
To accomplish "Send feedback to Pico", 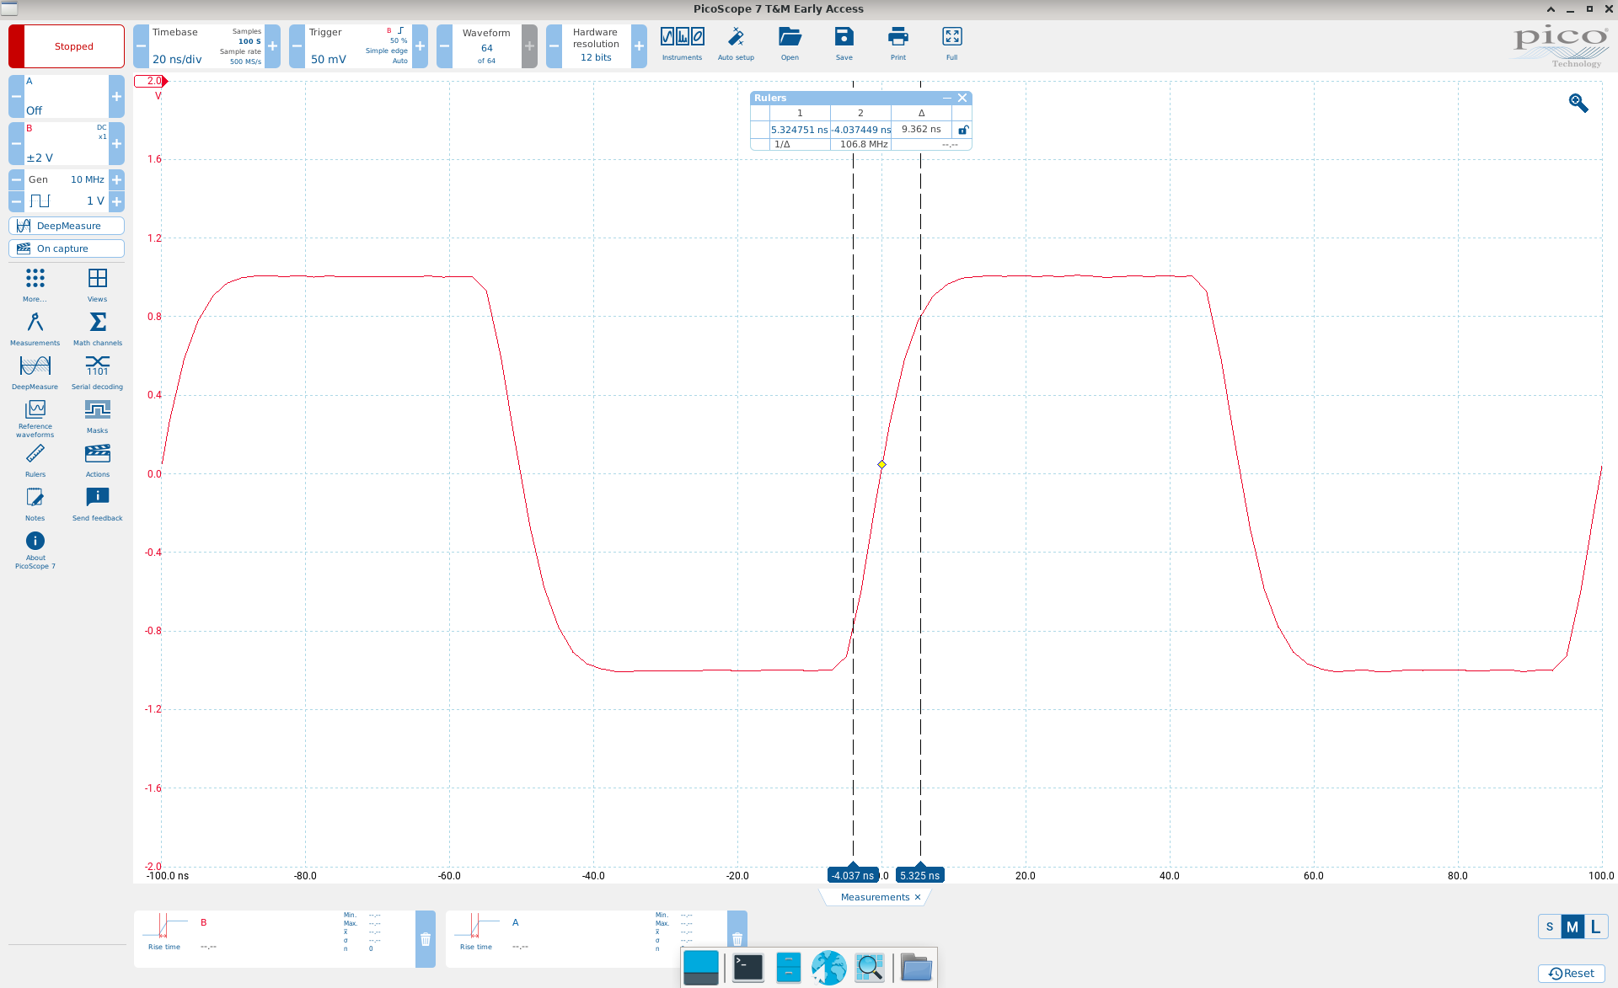I will 98,504.
